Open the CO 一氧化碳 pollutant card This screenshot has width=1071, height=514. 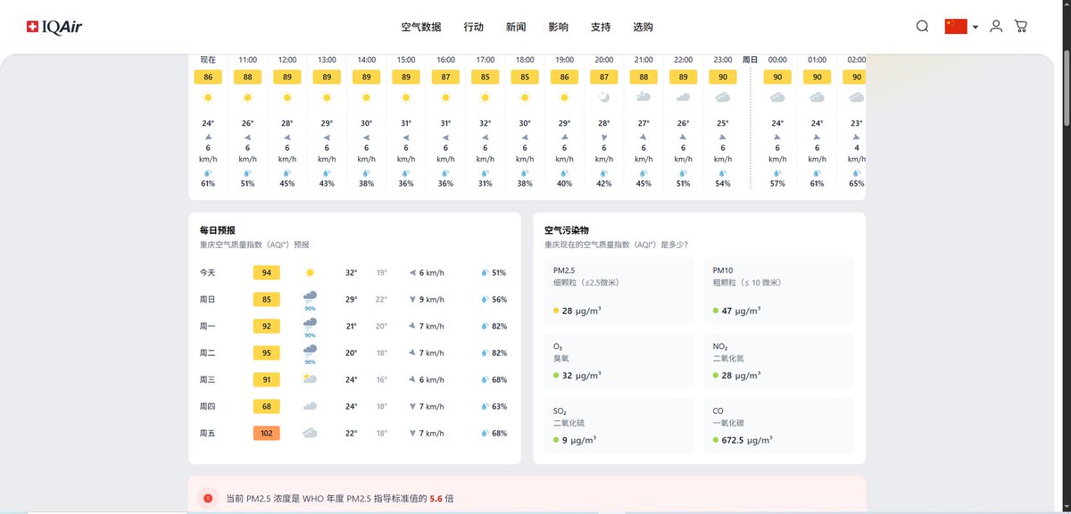(779, 426)
